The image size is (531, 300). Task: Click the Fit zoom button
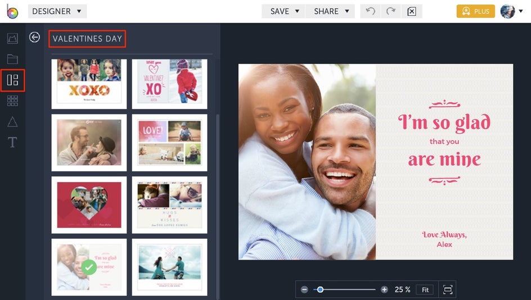(x=425, y=289)
